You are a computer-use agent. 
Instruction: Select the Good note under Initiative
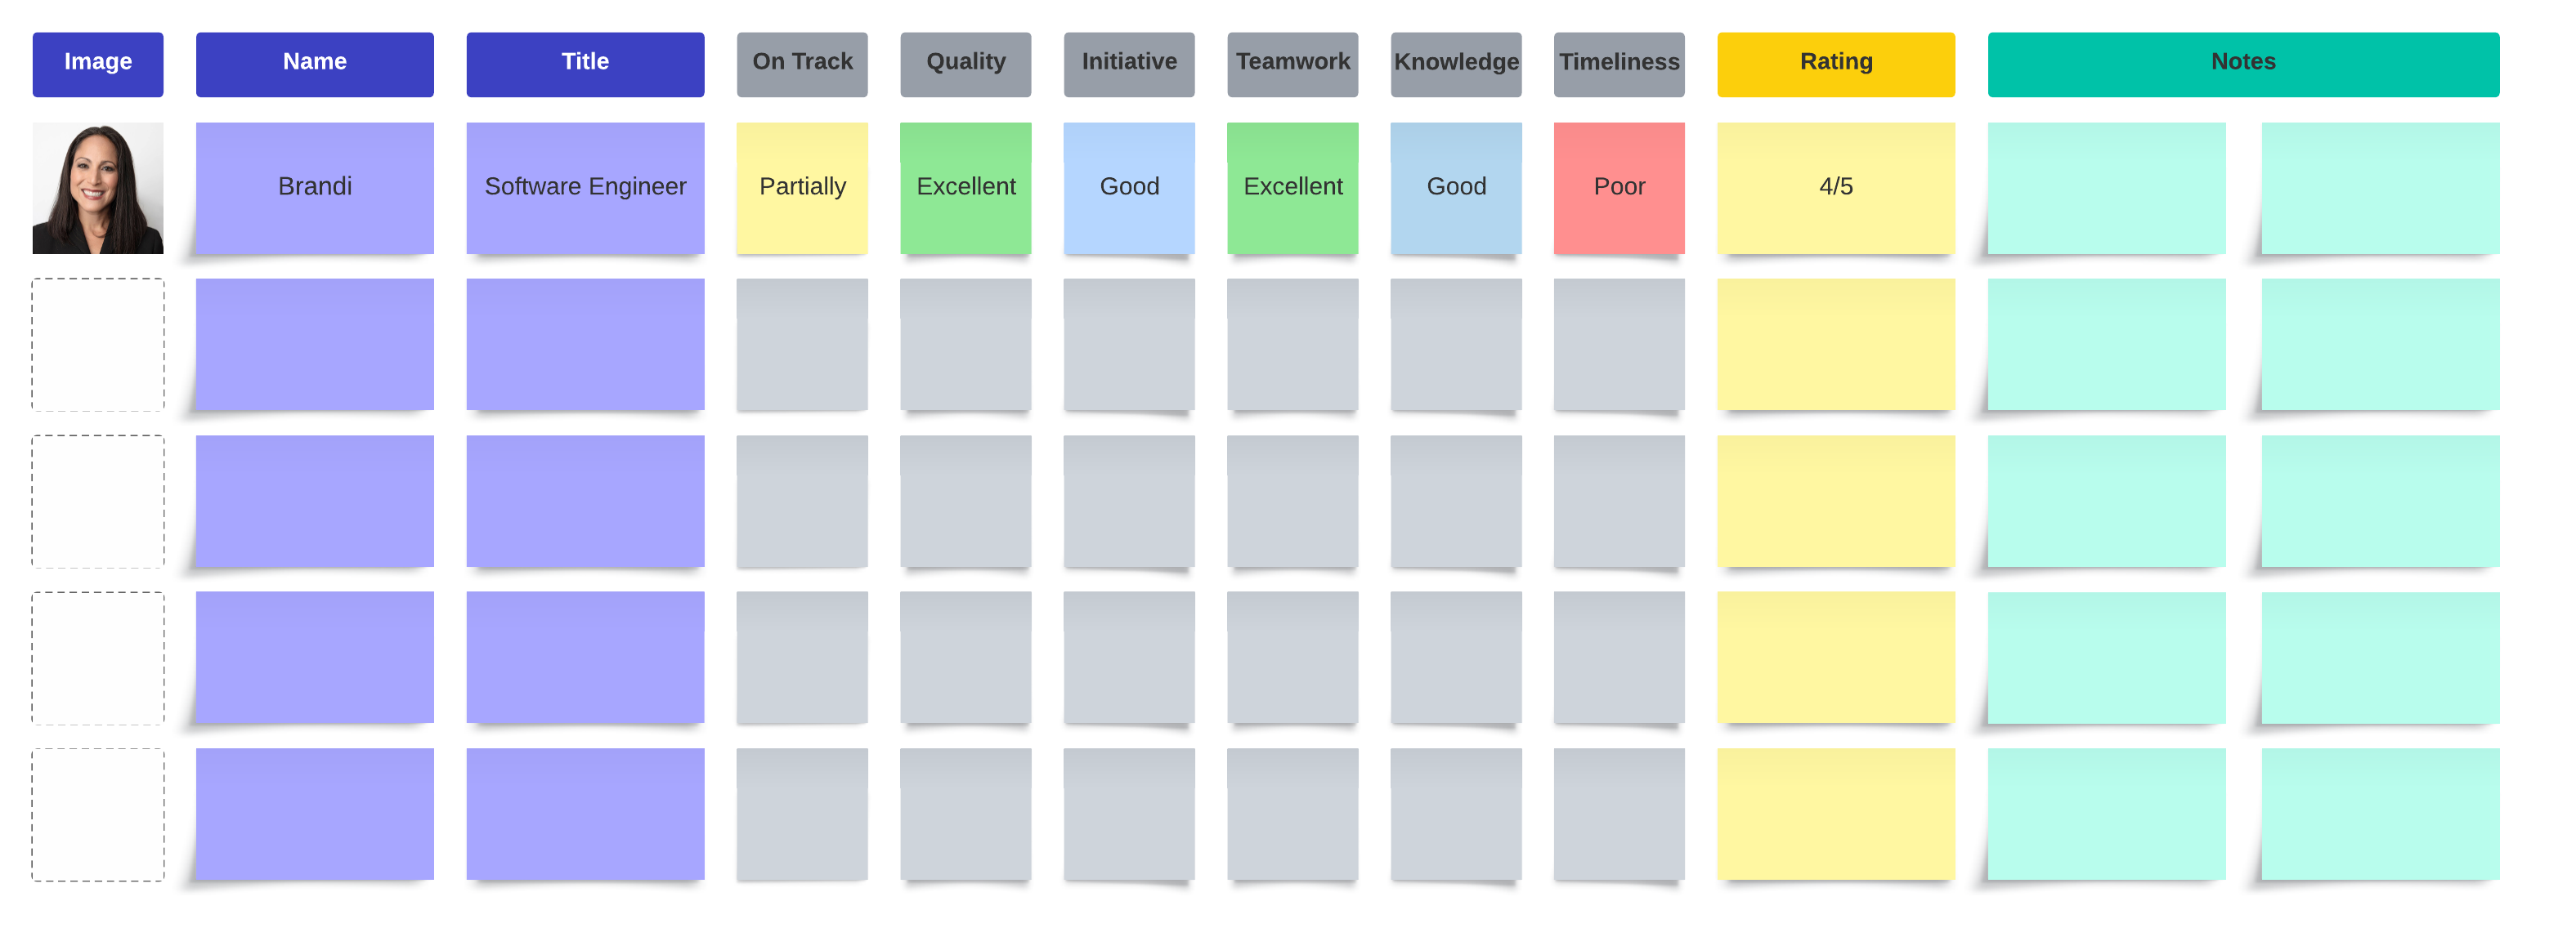coord(1128,186)
